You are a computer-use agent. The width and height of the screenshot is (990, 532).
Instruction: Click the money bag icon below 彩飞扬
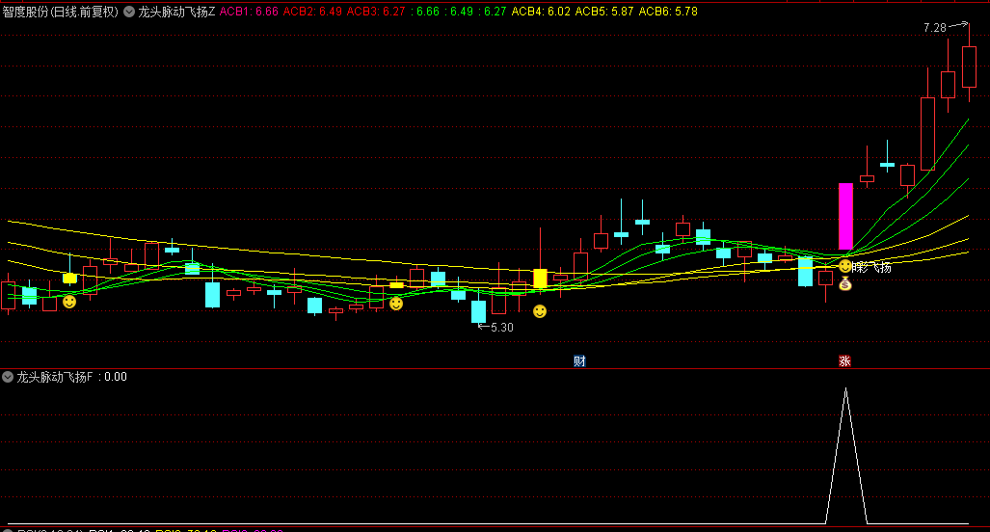point(844,284)
